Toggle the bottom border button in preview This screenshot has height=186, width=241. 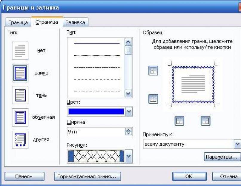153,99
